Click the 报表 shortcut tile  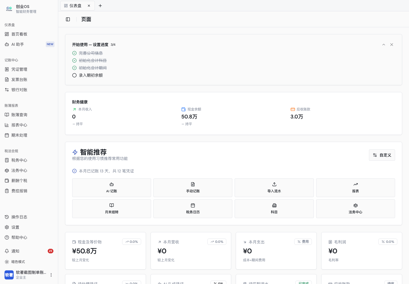click(356, 188)
